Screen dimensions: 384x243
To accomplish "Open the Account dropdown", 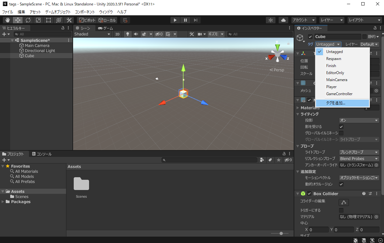I will tap(304, 20).
